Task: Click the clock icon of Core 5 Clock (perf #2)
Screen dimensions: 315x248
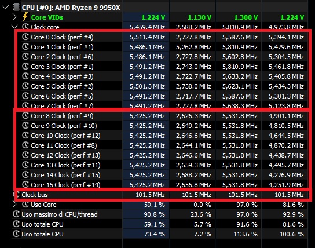Action: [25, 86]
